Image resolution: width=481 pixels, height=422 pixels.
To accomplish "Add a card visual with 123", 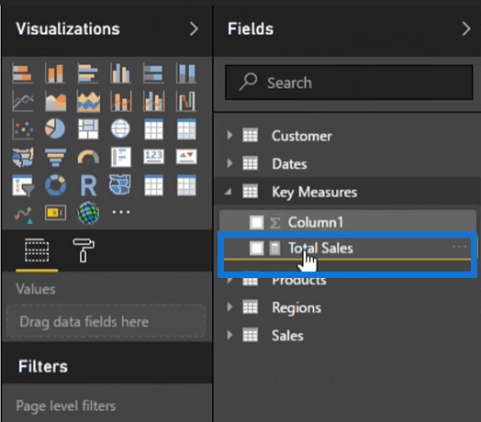I will (x=153, y=156).
